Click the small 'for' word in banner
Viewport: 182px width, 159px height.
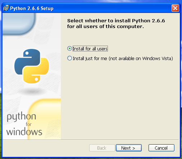pos(28,124)
